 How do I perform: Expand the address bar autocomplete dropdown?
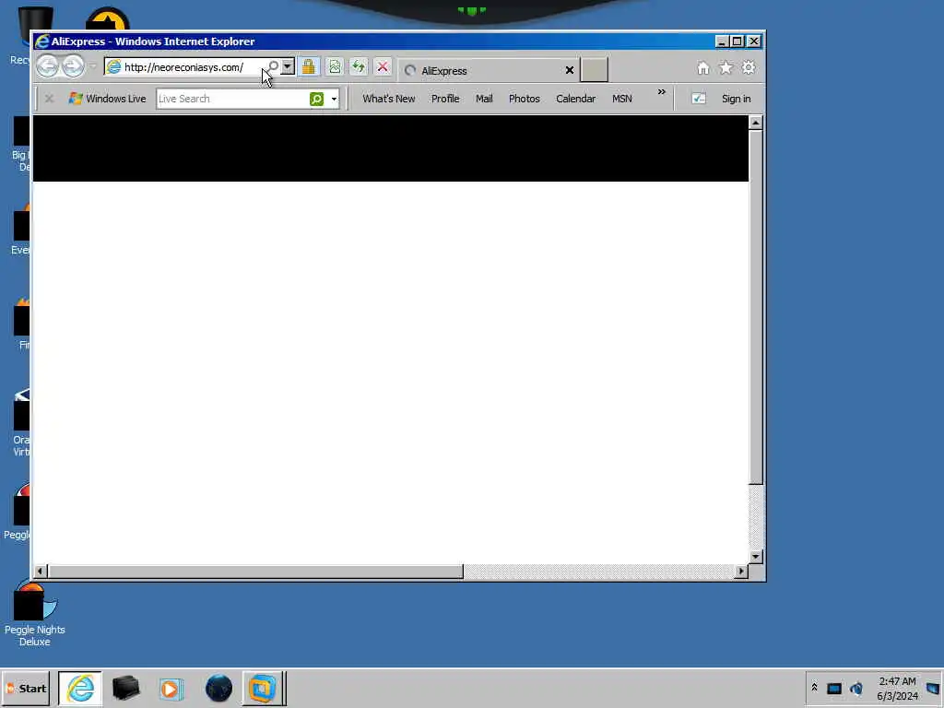click(x=288, y=66)
